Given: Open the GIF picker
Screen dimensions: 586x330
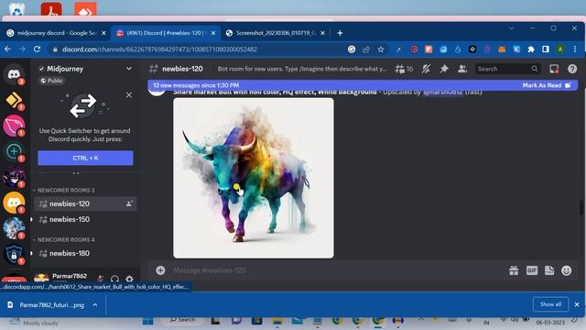Looking at the screenshot, I should [x=532, y=270].
